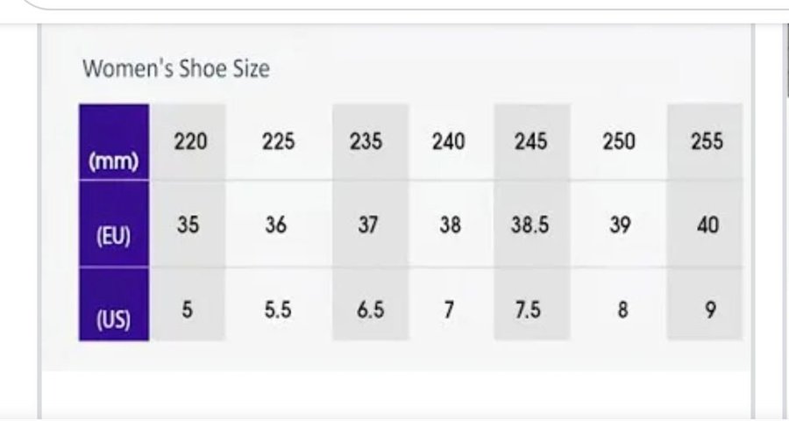Select the (mm) row header
This screenshot has height=421, width=789.
click(x=114, y=161)
